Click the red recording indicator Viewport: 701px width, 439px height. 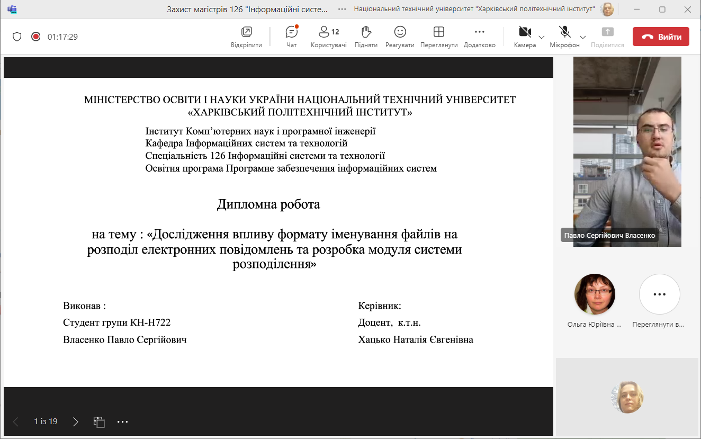coord(35,37)
